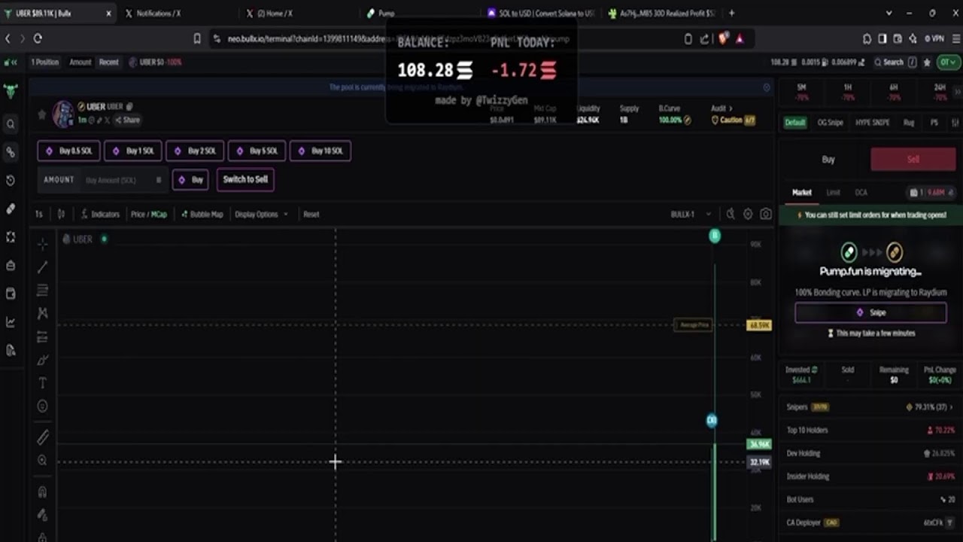Take chart snapshot with camera icon
The width and height of the screenshot is (963, 542).
pos(765,215)
